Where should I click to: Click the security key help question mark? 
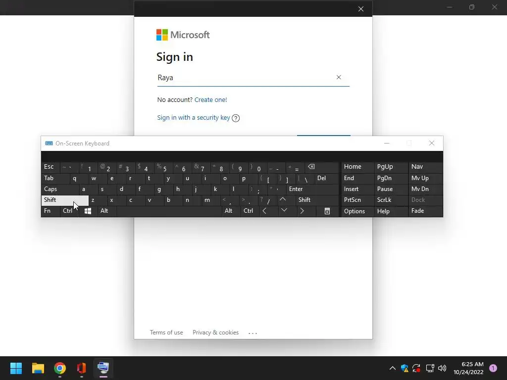coord(236,118)
